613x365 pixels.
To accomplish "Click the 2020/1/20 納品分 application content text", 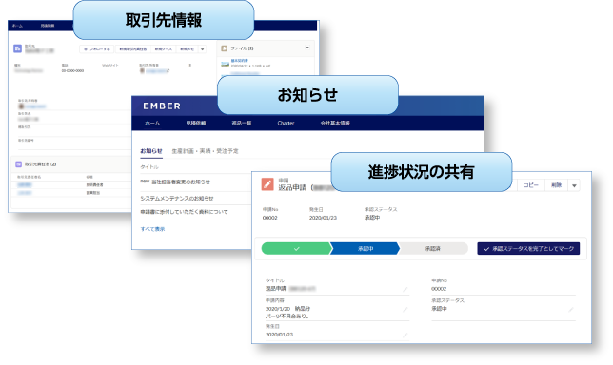I will (x=288, y=309).
